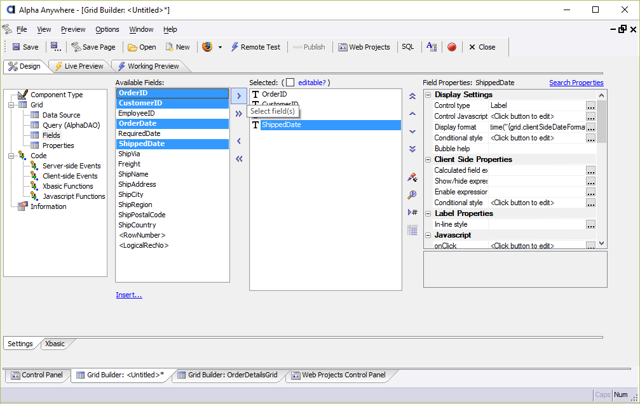The image size is (640, 404).
Task: Open the File menu
Action: [x=22, y=29]
